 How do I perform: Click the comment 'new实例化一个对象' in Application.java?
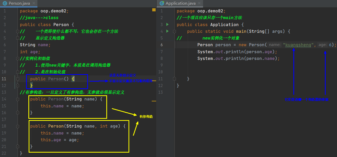coord(221,38)
